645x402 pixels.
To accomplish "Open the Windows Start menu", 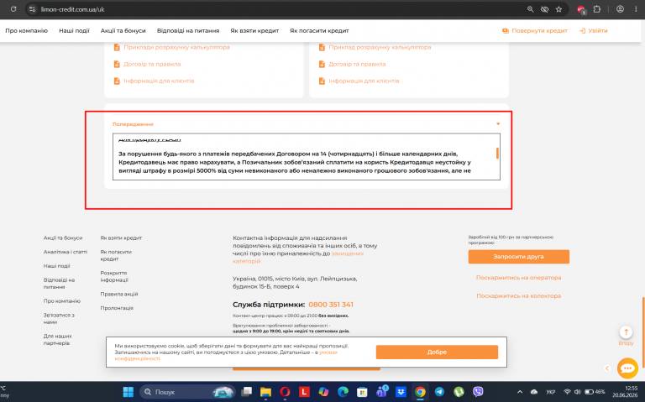I will tap(128, 392).
